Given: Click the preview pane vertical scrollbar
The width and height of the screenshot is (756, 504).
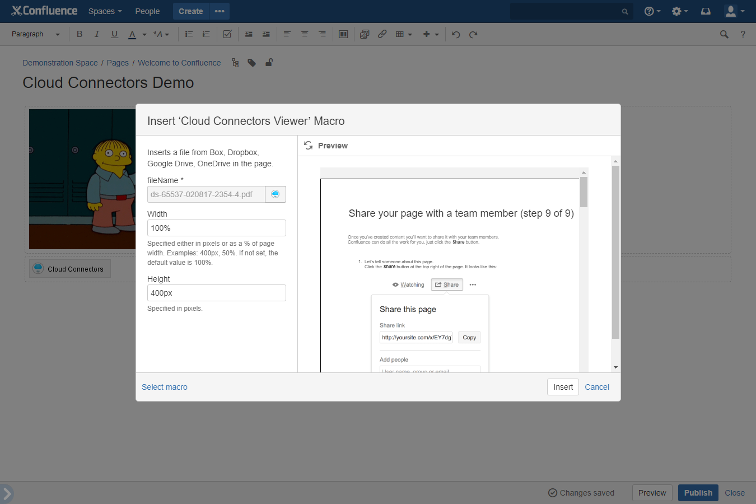Looking at the screenshot, I should pyautogui.click(x=615, y=252).
